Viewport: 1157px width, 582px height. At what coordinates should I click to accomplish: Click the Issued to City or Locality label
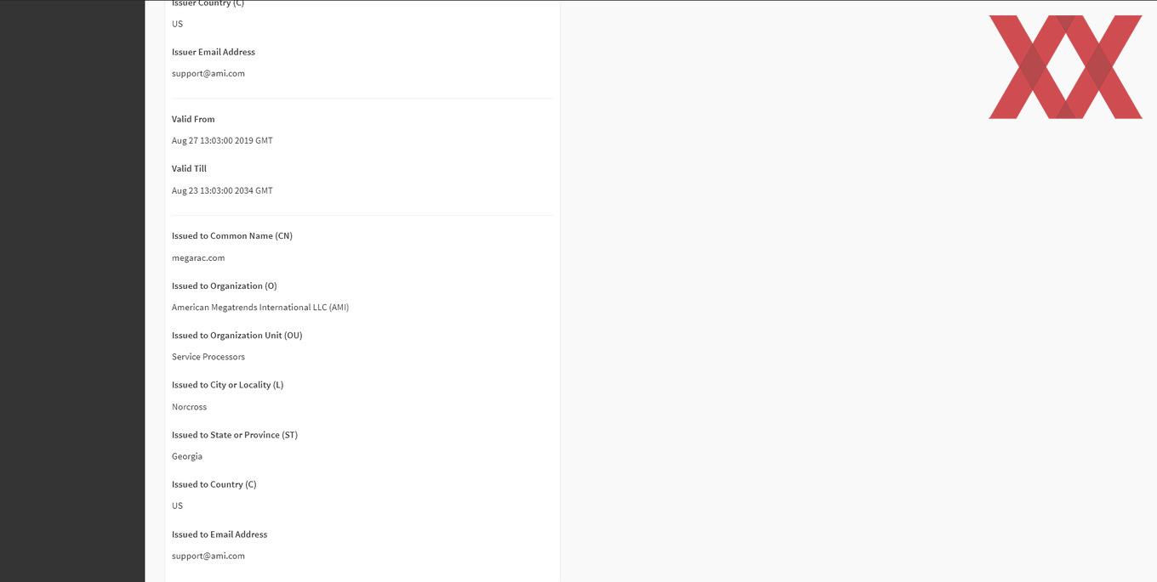(x=228, y=385)
